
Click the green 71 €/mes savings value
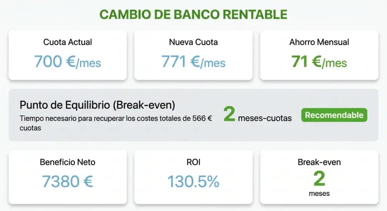tap(319, 62)
